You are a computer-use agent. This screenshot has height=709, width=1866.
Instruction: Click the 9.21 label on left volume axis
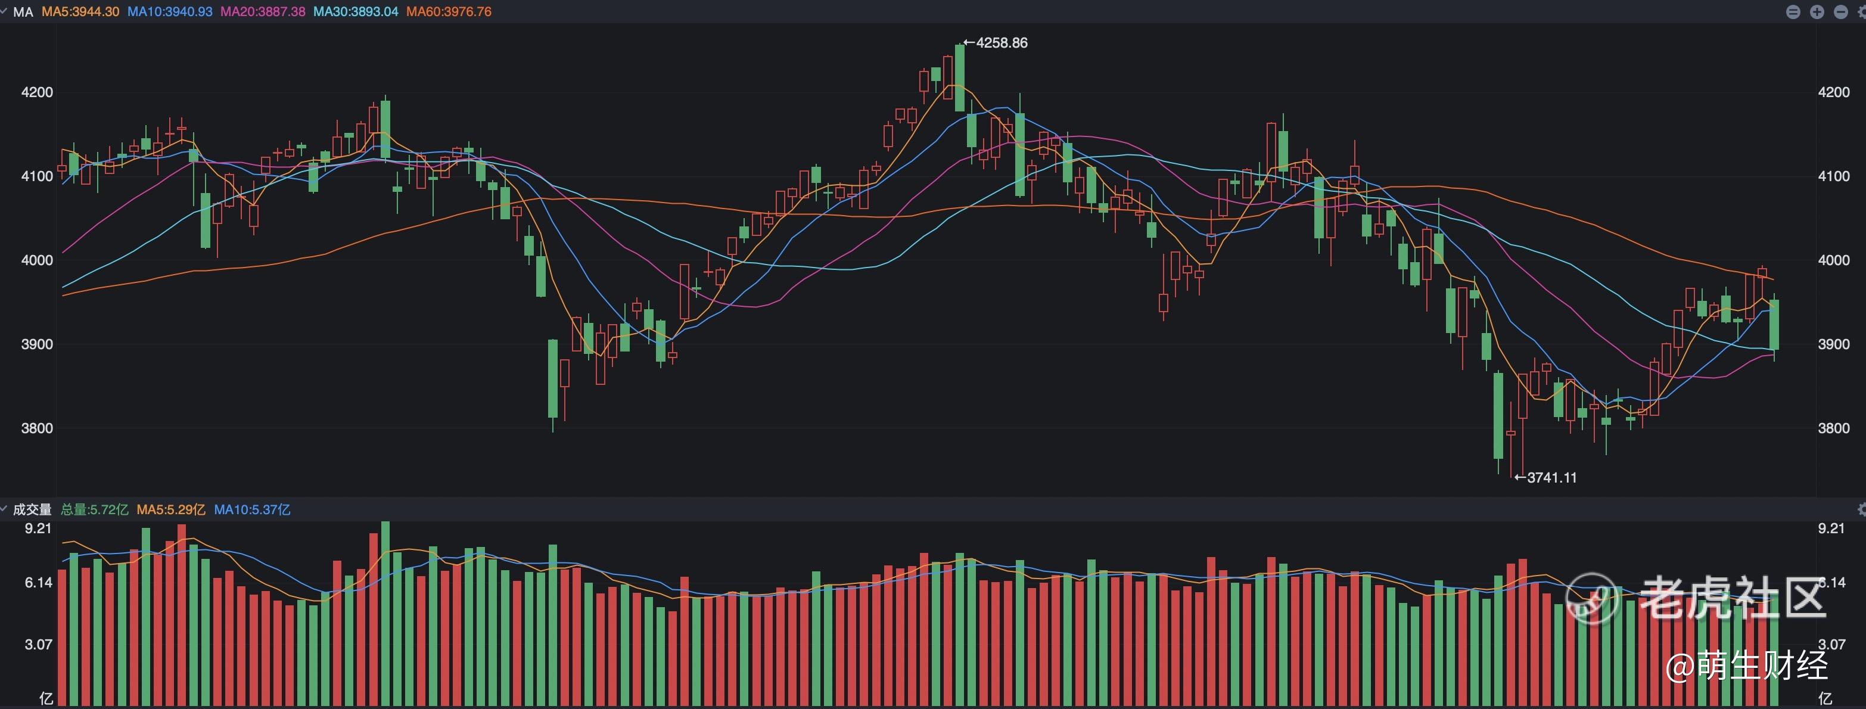point(38,528)
